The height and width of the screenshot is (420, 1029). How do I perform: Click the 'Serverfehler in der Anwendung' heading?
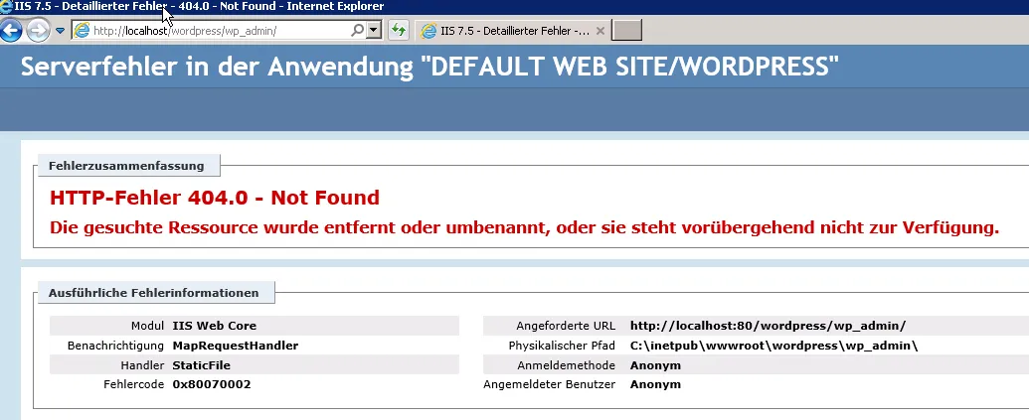coord(429,67)
